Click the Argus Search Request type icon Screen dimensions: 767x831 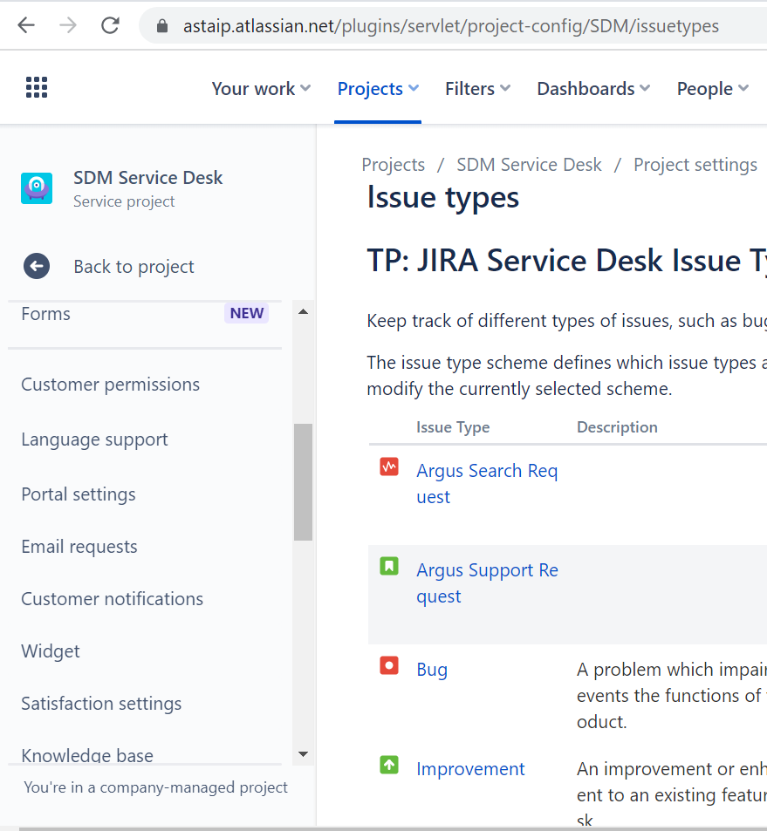[x=389, y=467]
